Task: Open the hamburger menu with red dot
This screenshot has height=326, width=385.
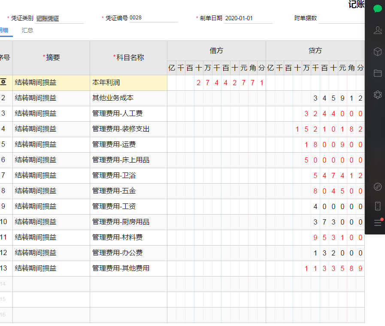Action: point(378,222)
